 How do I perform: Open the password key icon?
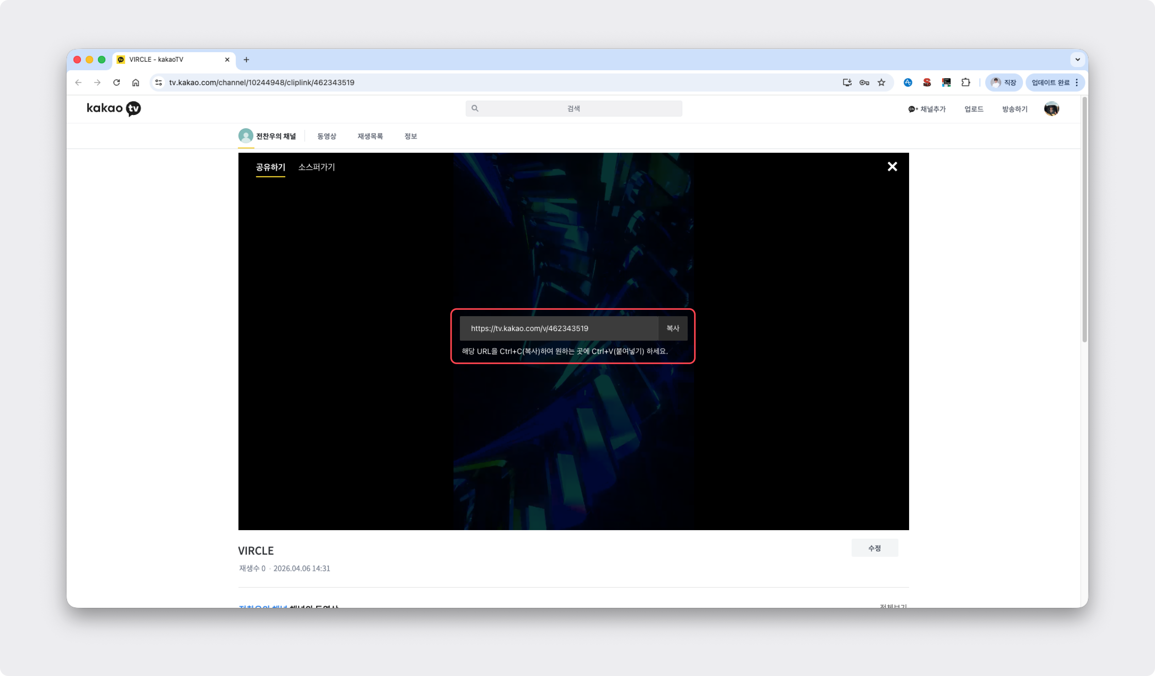tap(864, 82)
